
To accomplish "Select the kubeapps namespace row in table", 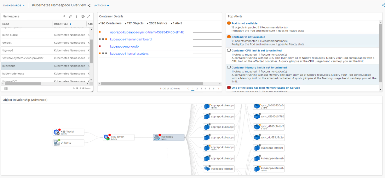I will [x=46, y=66].
